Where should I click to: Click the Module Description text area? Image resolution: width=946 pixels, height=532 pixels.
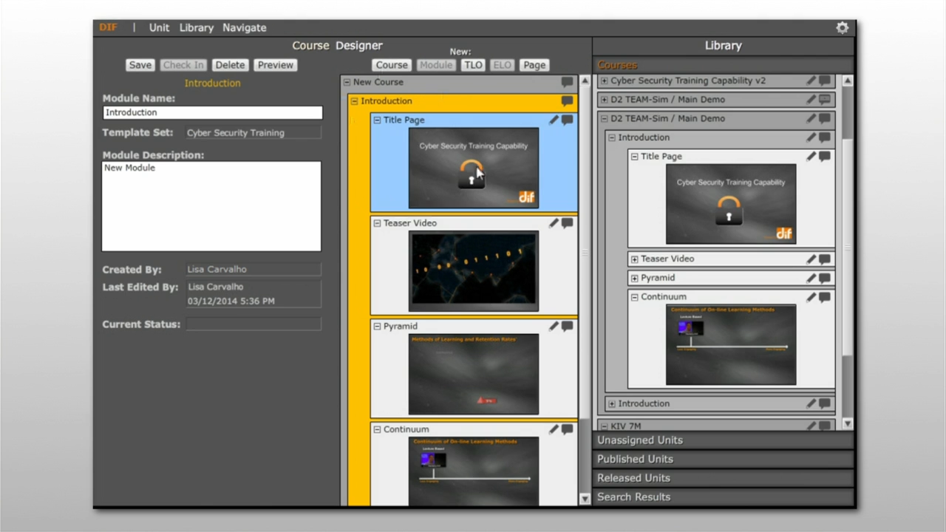(211, 207)
